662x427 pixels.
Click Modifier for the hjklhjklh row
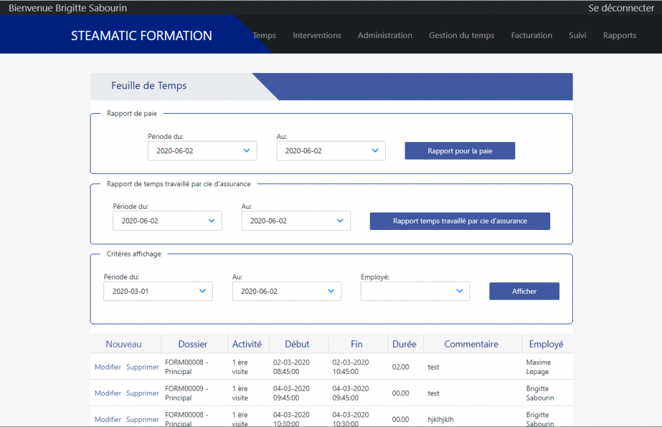point(108,419)
